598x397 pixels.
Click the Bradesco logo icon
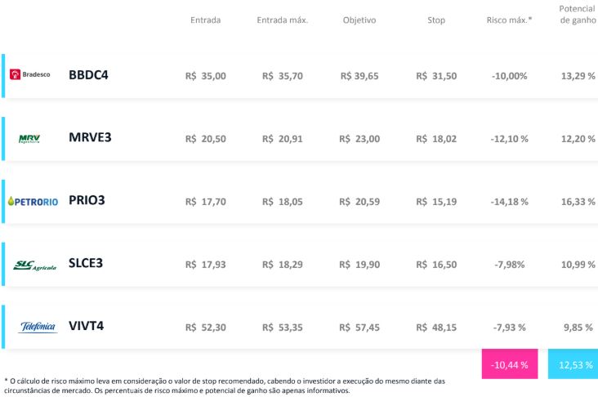coord(30,74)
